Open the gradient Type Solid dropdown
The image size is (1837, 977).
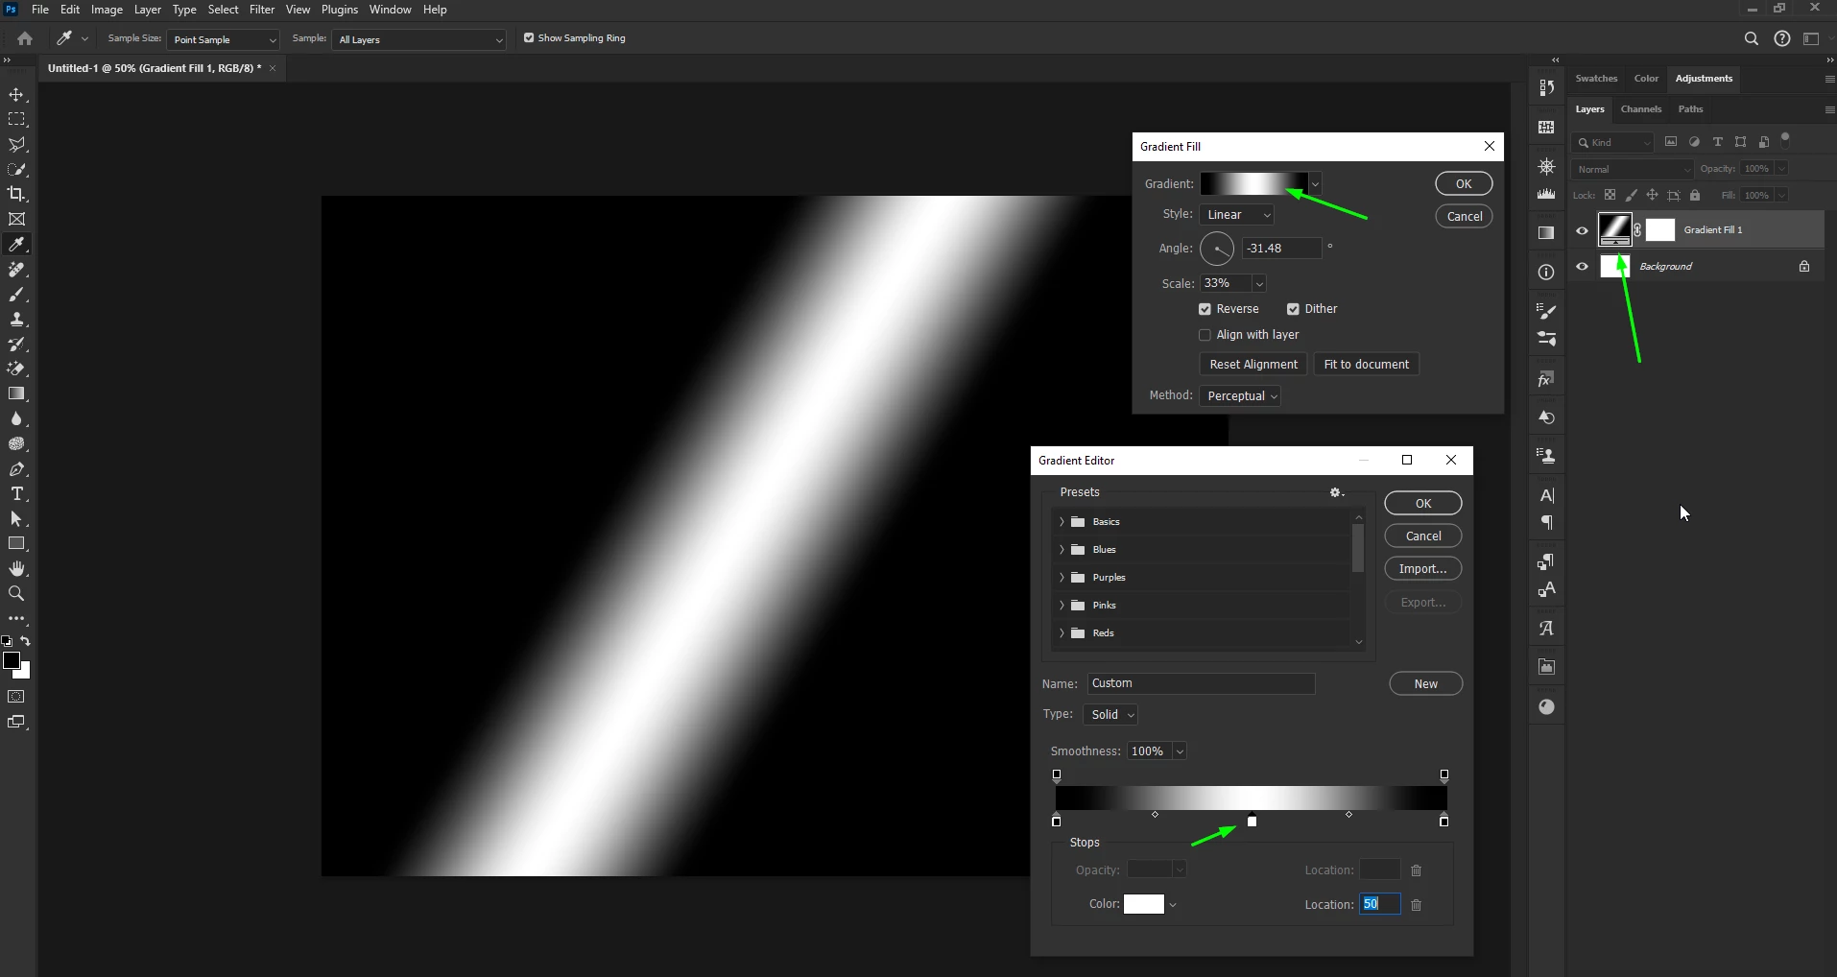[x=1111, y=715]
